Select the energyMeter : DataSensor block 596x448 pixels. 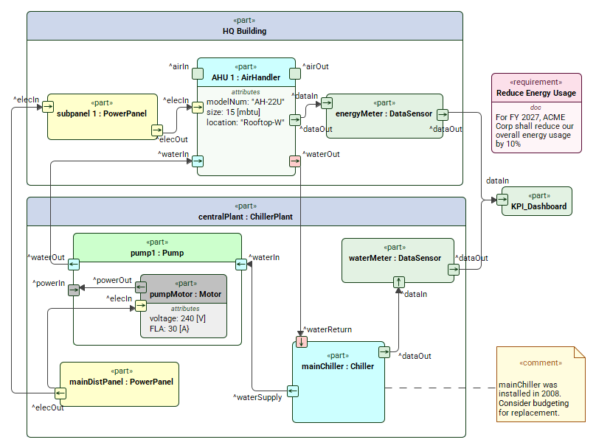384,116
